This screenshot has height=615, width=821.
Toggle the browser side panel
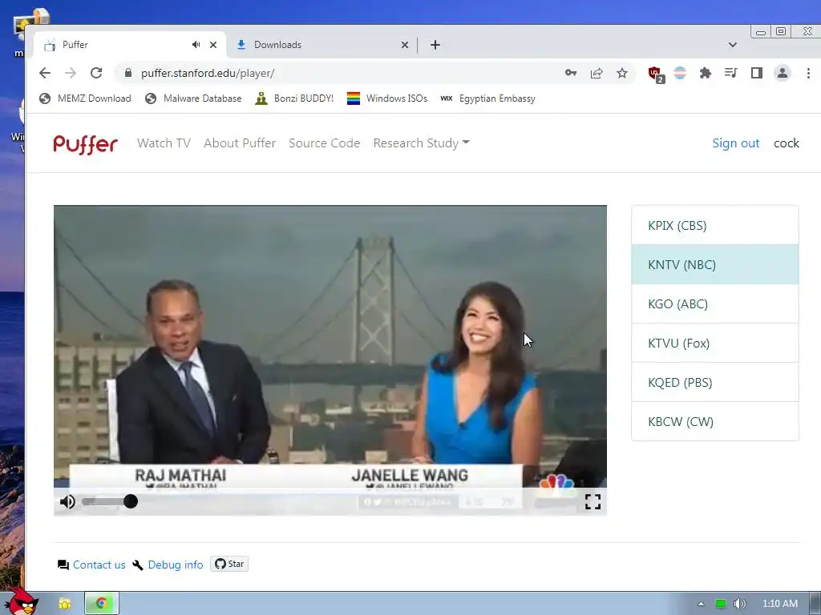click(757, 73)
